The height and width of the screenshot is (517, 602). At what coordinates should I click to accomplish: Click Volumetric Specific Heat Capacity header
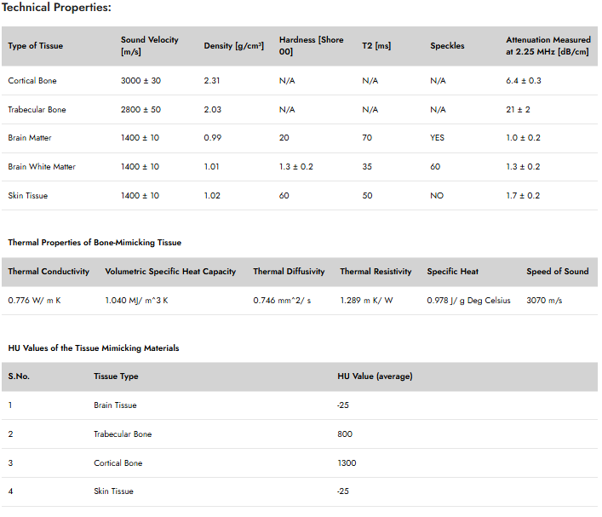point(170,271)
